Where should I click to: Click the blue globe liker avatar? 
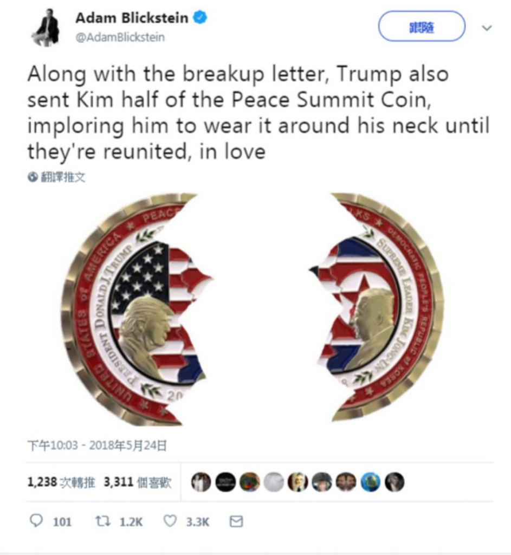370,482
